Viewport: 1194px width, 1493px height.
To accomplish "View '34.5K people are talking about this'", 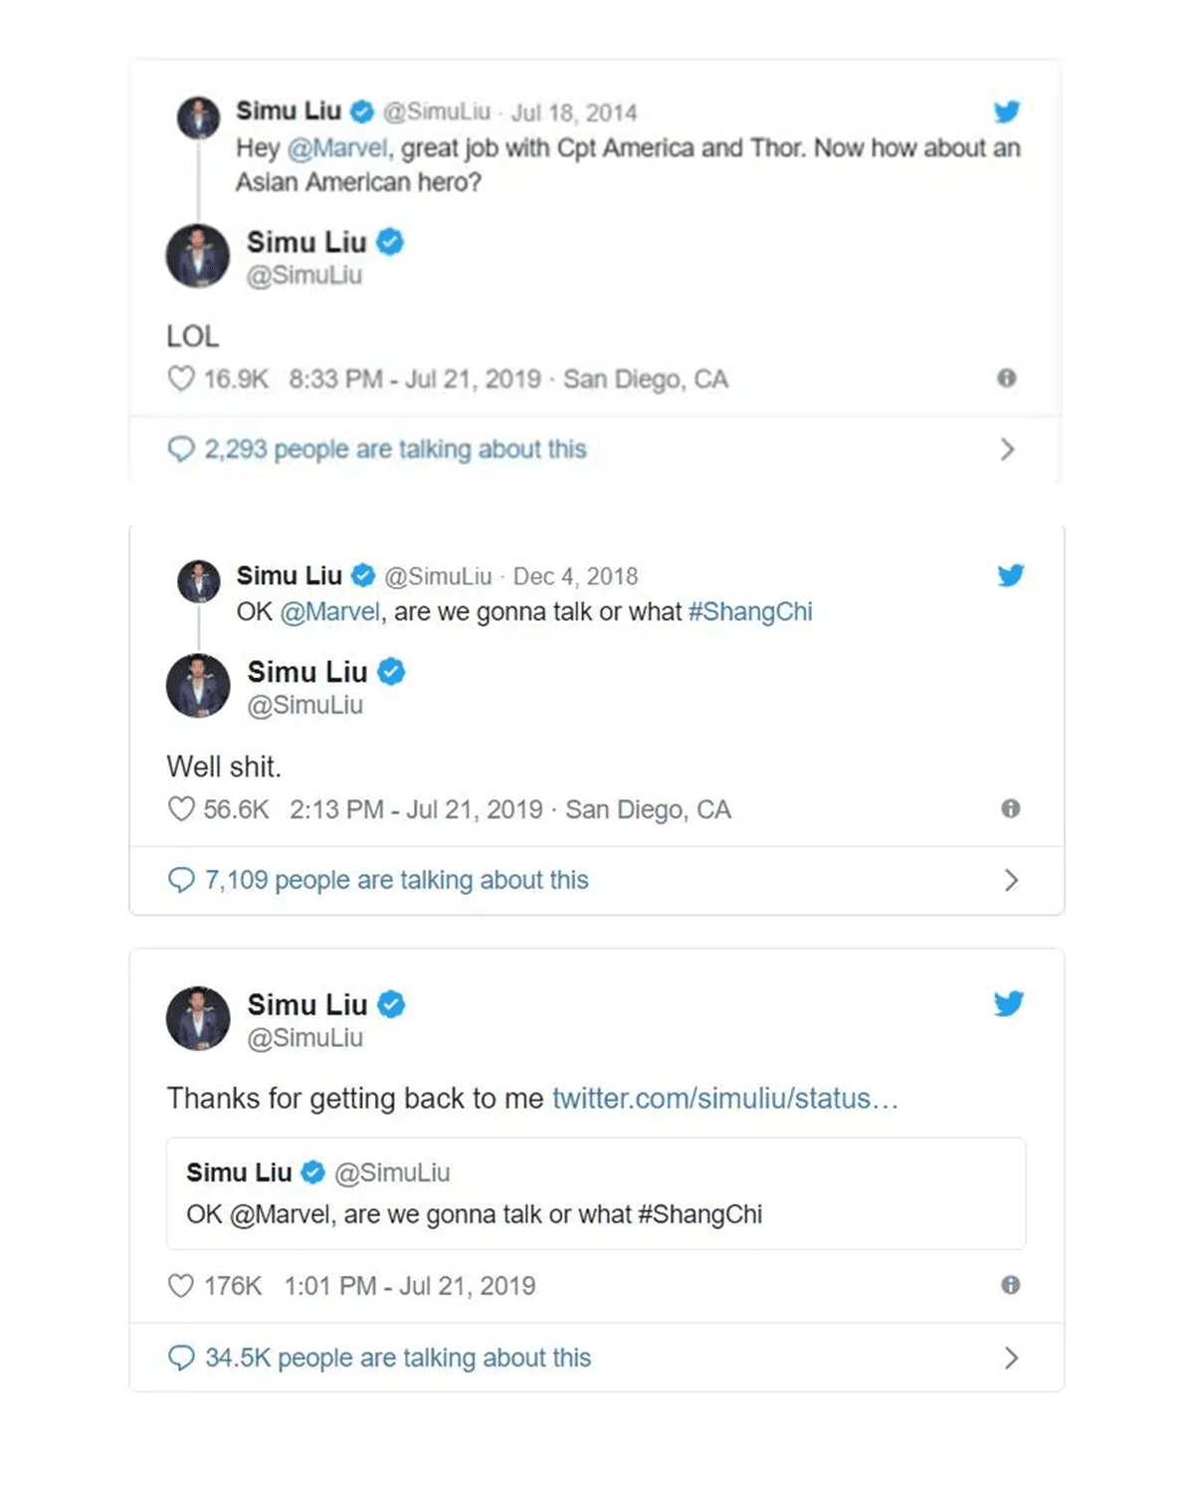I will point(397,1358).
